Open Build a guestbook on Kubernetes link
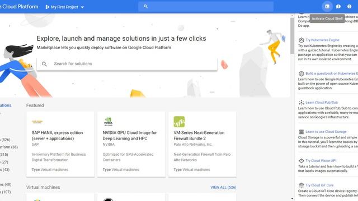This screenshot has height=201, width=358. point(332,73)
